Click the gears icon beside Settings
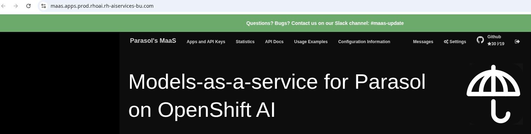Viewport: 531px width, 134px height. (x=446, y=42)
